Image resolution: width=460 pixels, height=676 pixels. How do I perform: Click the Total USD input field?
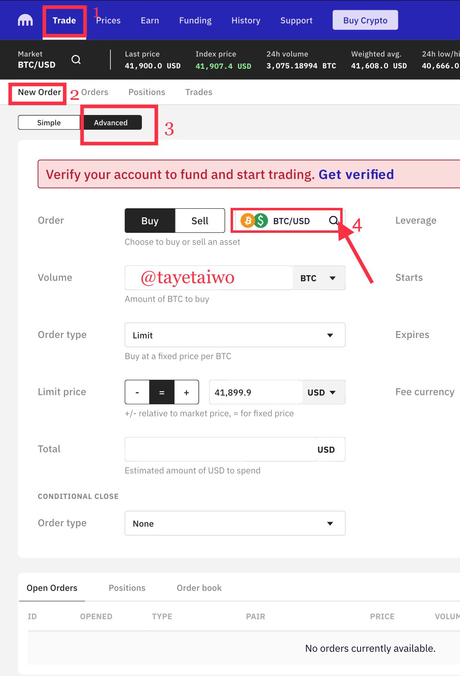(221, 449)
